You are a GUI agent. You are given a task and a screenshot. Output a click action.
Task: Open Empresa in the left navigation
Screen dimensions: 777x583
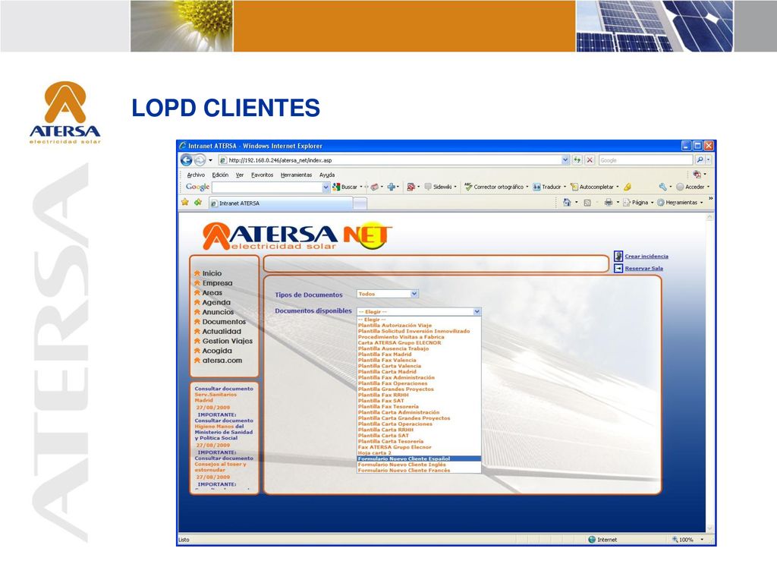(217, 283)
